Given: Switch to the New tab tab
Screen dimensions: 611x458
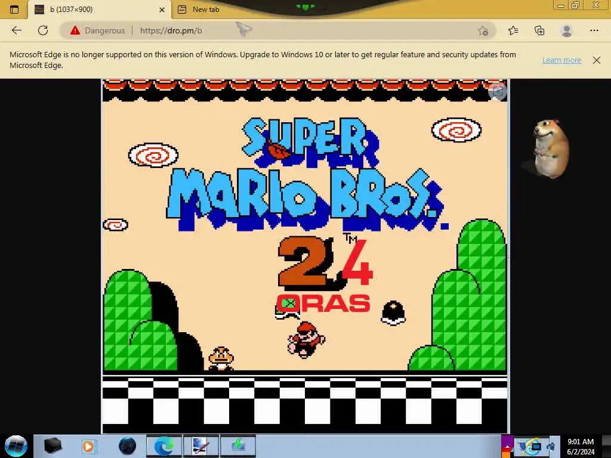Looking at the screenshot, I should [x=205, y=10].
